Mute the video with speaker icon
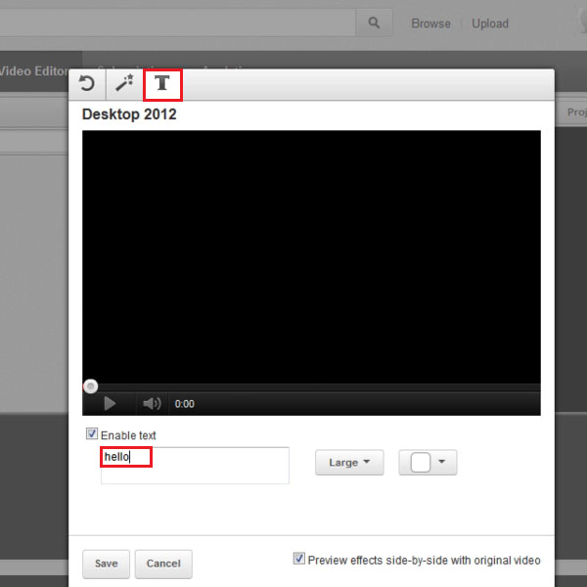This screenshot has height=587, width=587. point(152,403)
